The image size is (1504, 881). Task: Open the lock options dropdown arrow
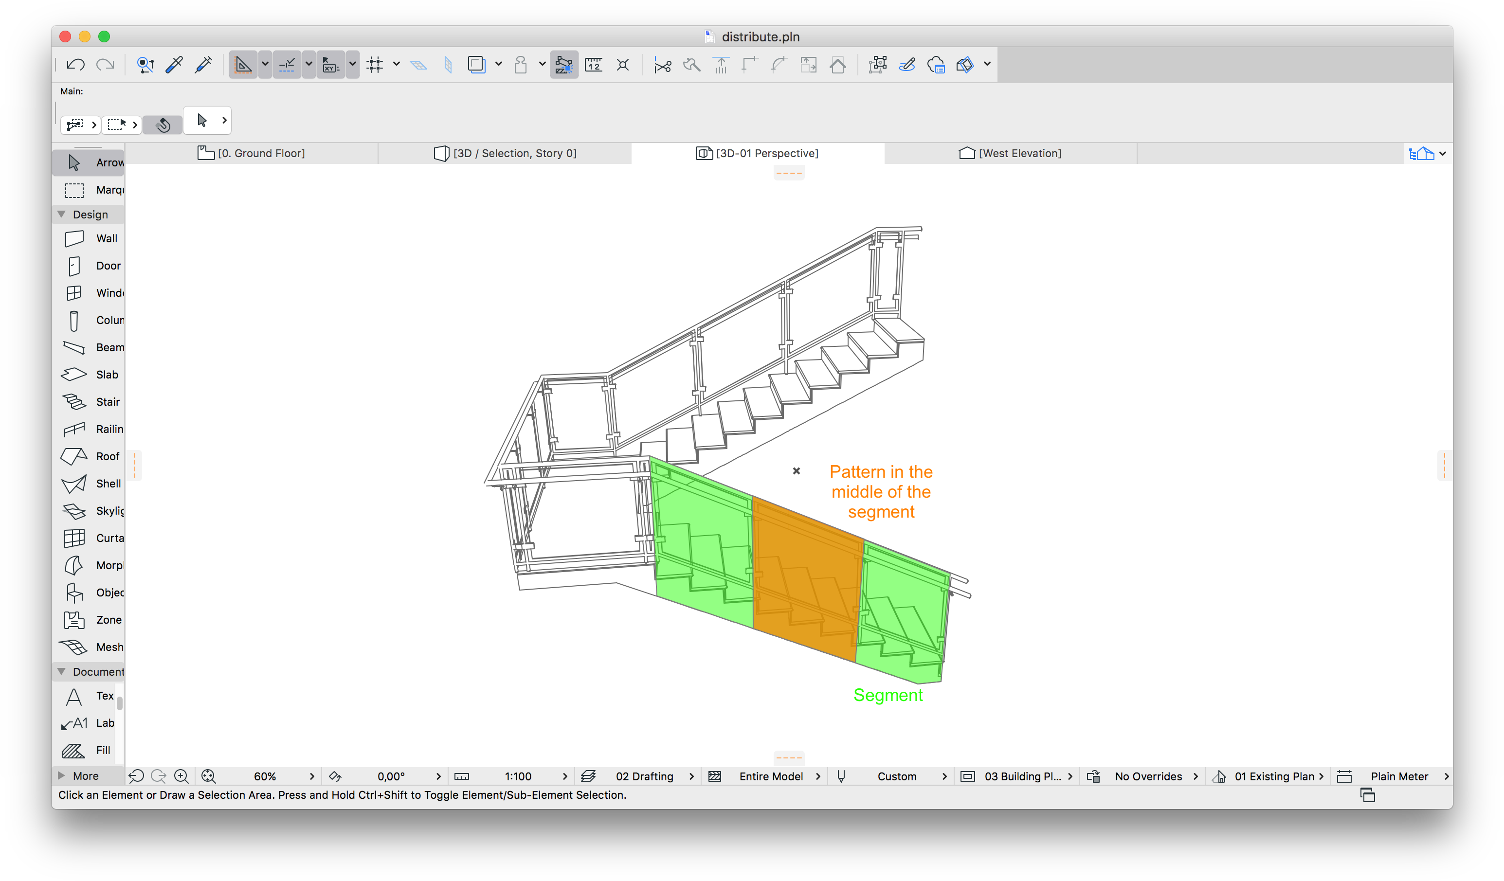click(542, 65)
